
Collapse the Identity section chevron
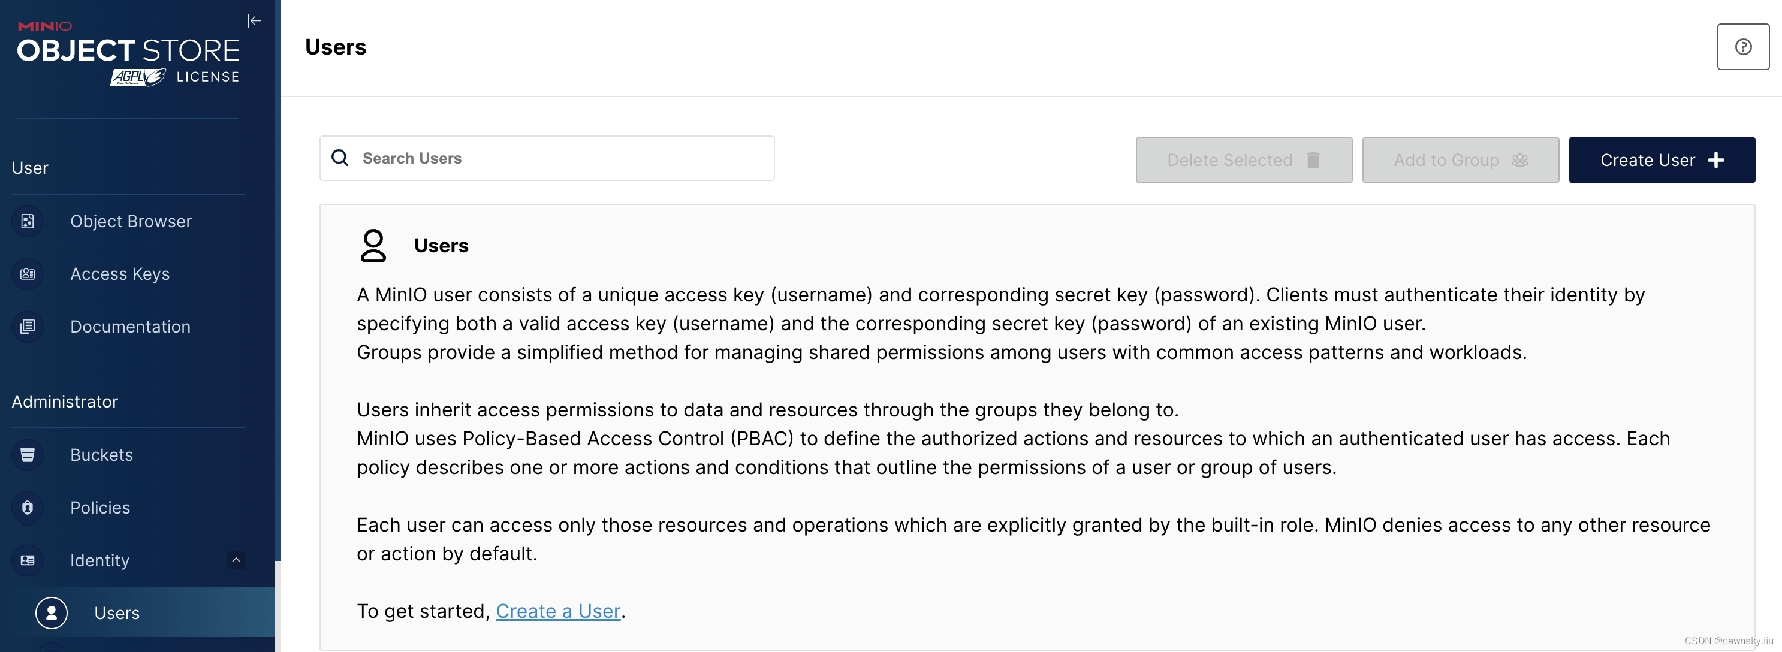[x=236, y=560]
